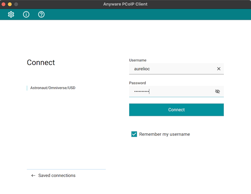Click the large Connect heading text
The height and width of the screenshot is (194, 251).
click(x=41, y=63)
